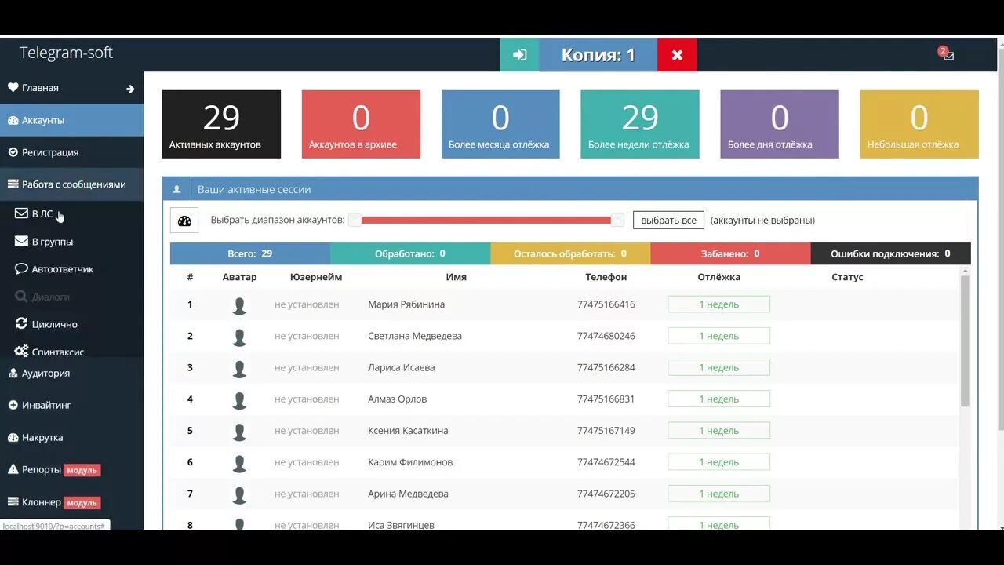
Task: Click the heart icon next to Главная
Action: [13, 88]
